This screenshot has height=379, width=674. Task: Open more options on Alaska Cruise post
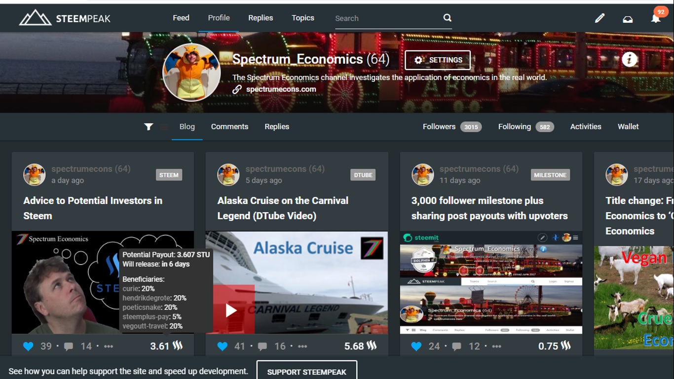point(302,346)
